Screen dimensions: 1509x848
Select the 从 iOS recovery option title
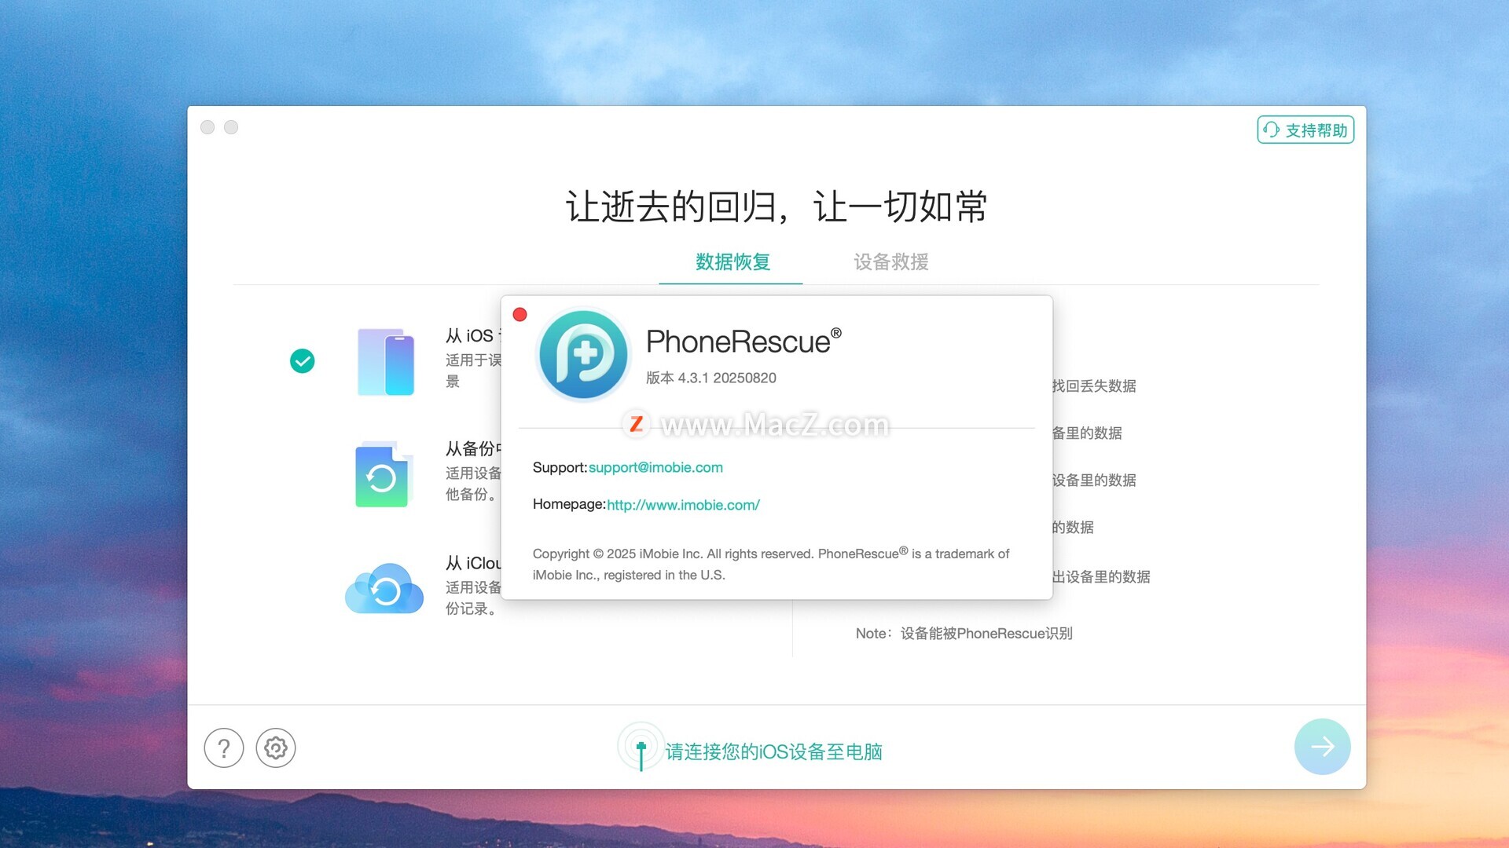[x=473, y=335]
